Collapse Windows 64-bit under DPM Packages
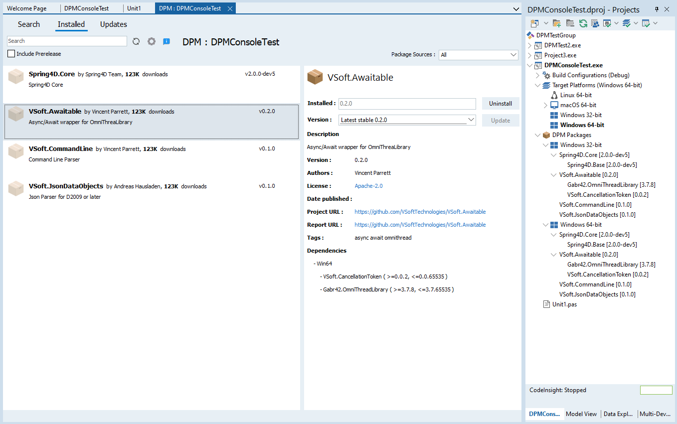This screenshot has height=424, width=677. (545, 225)
